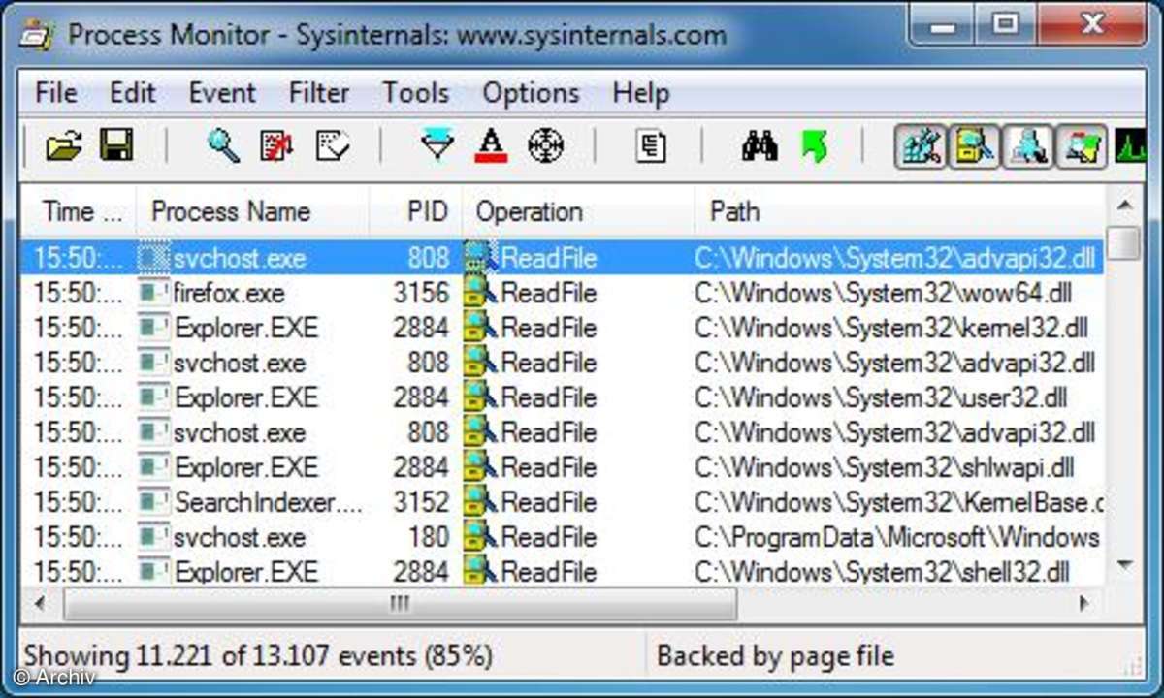Click the horizontal scrollbar thumb
The image size is (1164, 698).
point(400,604)
